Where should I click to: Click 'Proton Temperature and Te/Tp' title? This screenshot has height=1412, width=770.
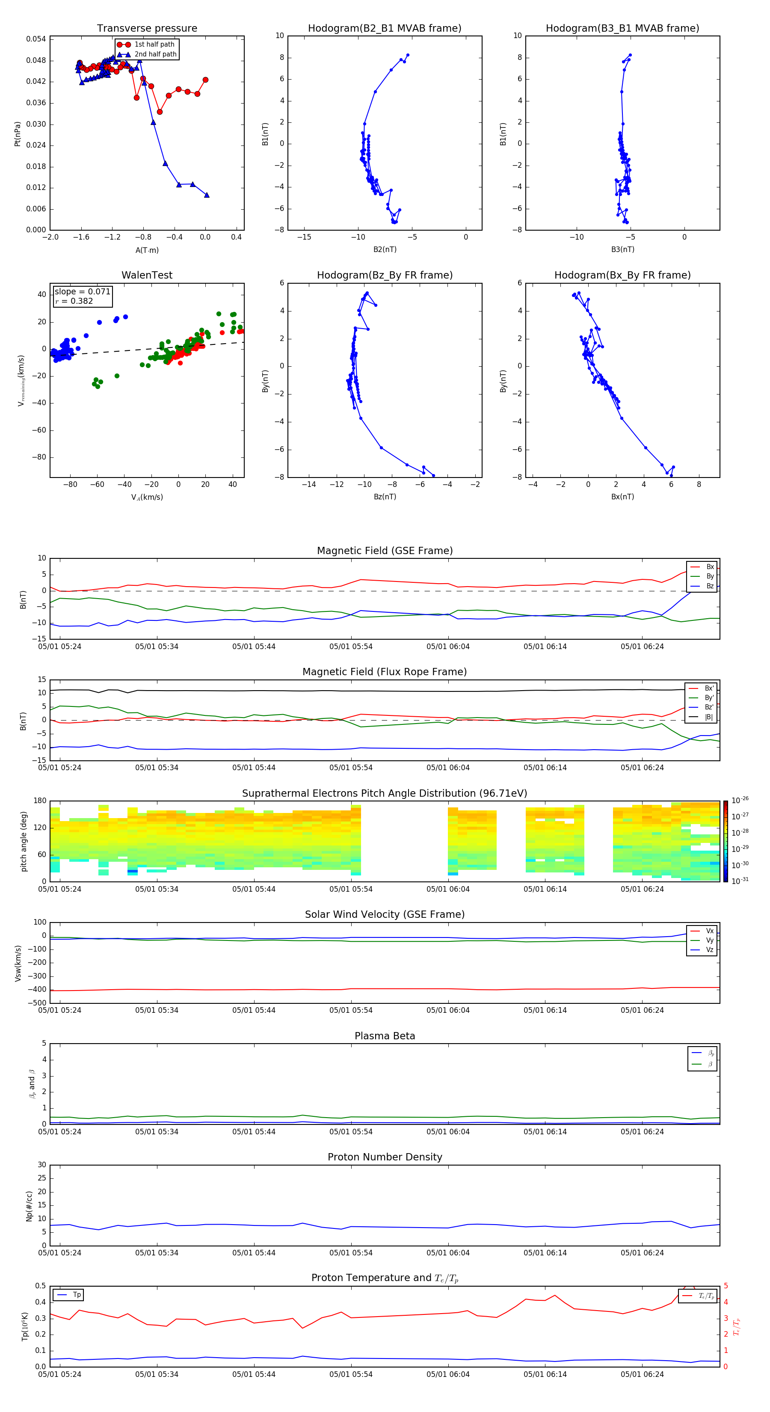(x=385, y=1278)
